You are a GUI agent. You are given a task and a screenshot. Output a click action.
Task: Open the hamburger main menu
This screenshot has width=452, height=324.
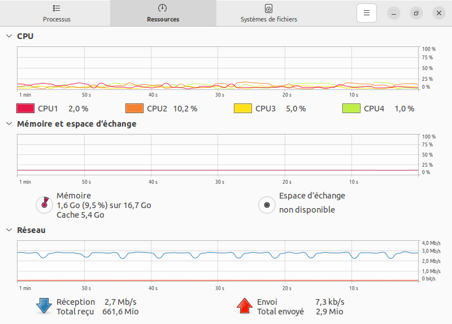(x=366, y=13)
